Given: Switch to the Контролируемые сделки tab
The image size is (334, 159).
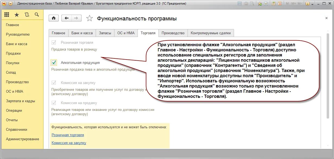Looking at the screenshot, I should click(x=211, y=33).
